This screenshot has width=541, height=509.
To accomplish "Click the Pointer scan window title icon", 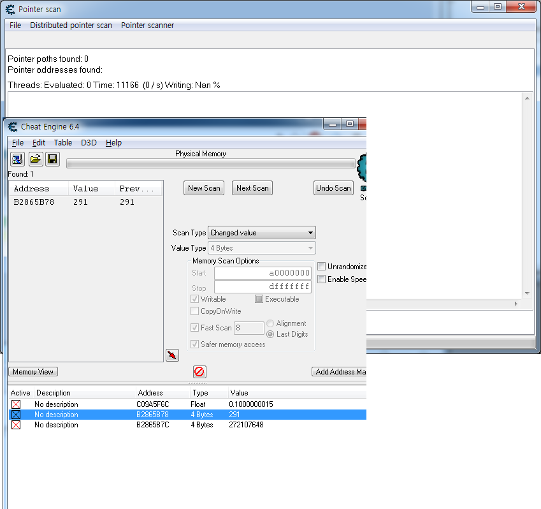I will point(10,10).
